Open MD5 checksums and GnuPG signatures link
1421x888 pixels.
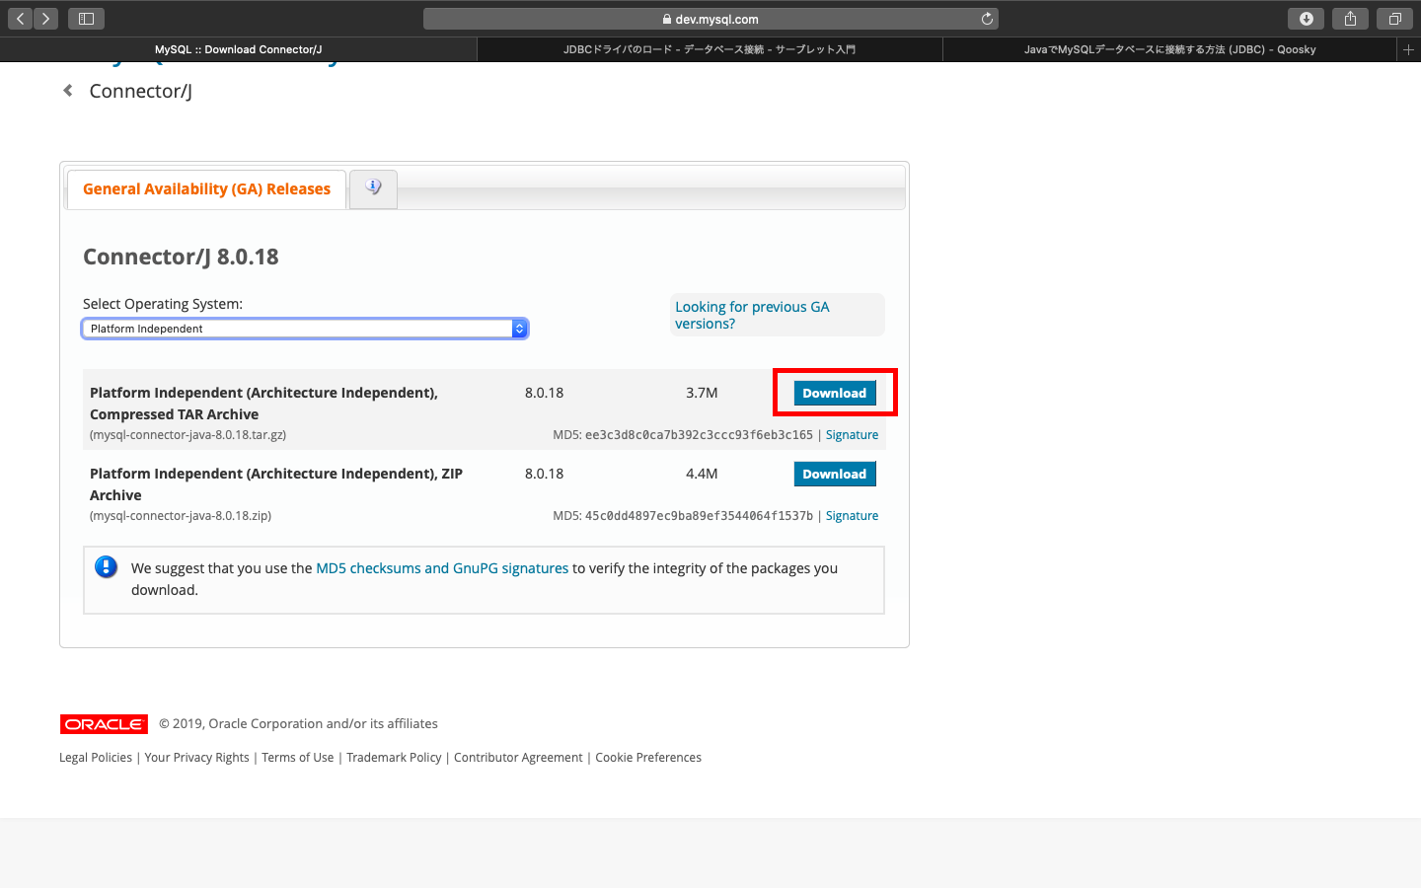(442, 568)
